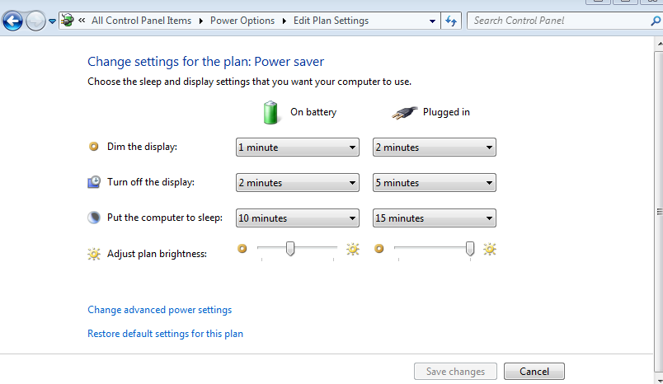Open Turn off display Plugged in dropdown
Screen dimensions: 663x384
point(435,182)
